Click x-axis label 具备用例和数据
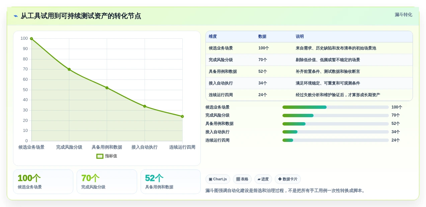426x207 pixels. click(x=107, y=147)
